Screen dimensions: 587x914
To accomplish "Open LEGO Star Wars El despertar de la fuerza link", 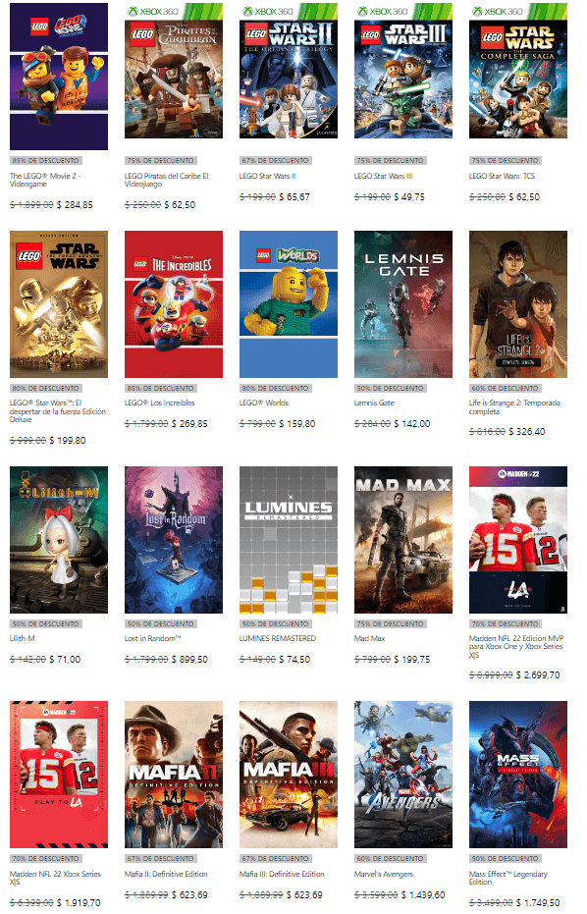I will tap(58, 411).
